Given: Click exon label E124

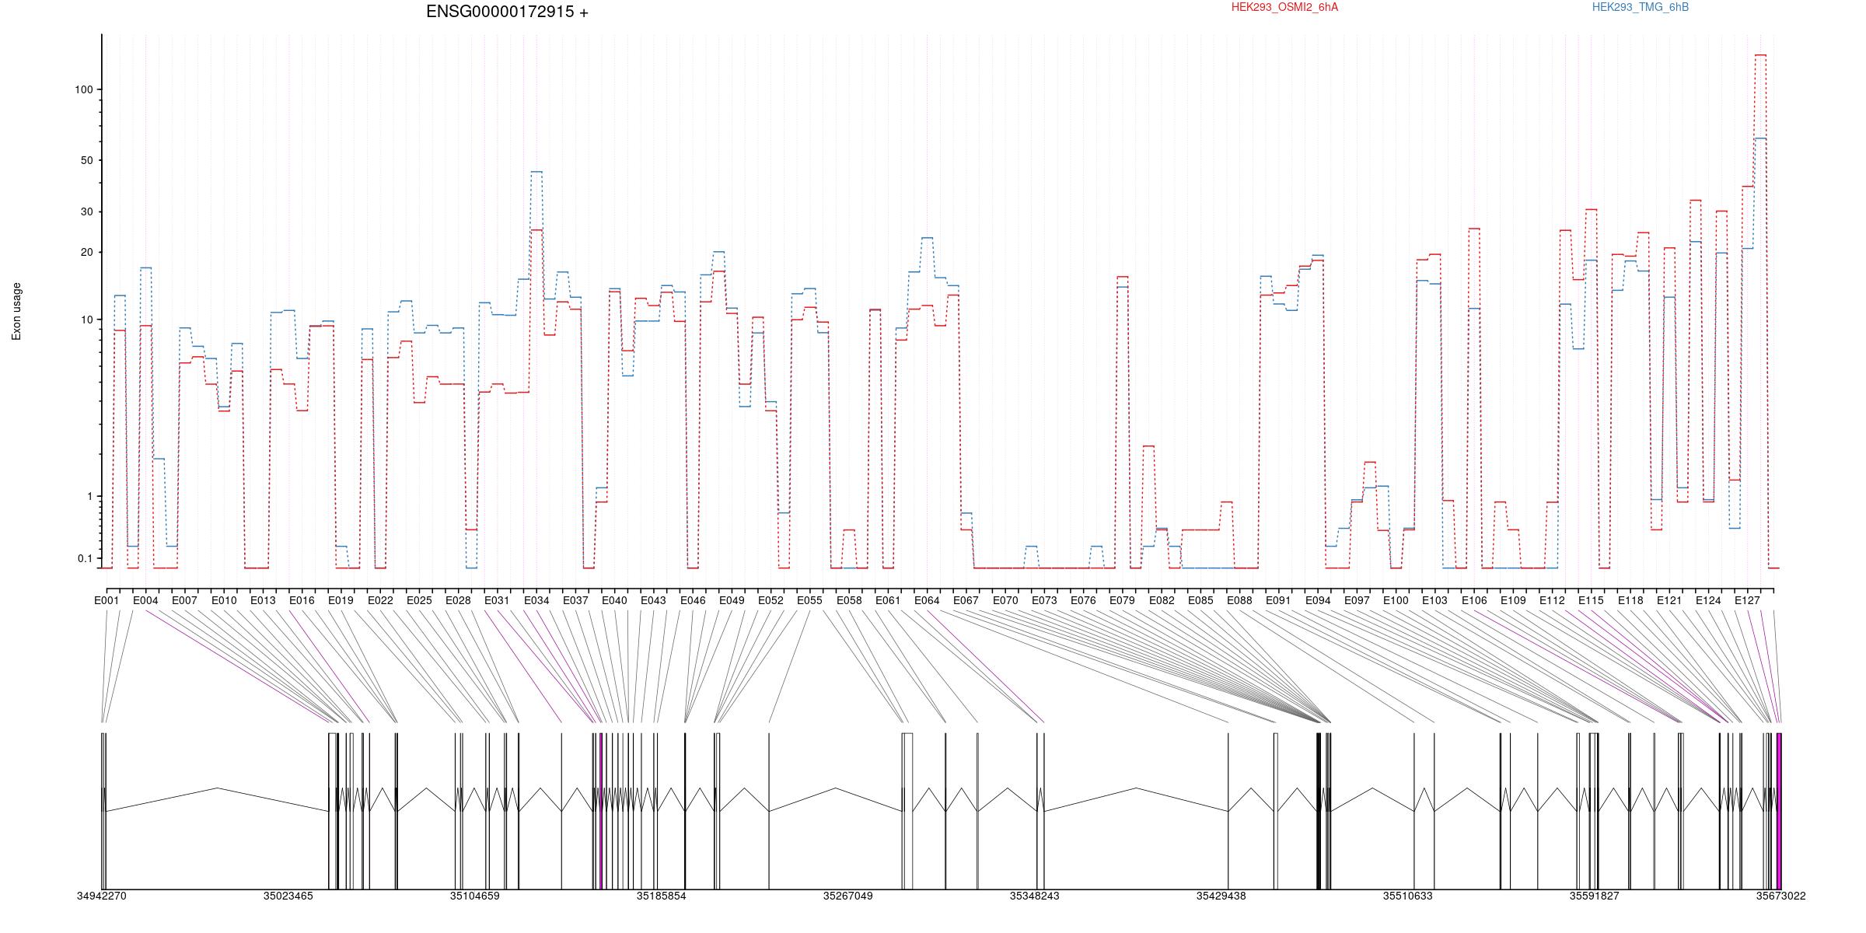Looking at the screenshot, I should tap(1708, 600).
